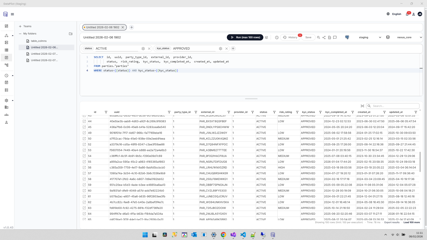Open the search icon in the query toolbar
This screenshot has height=240, width=427.
(318, 37)
